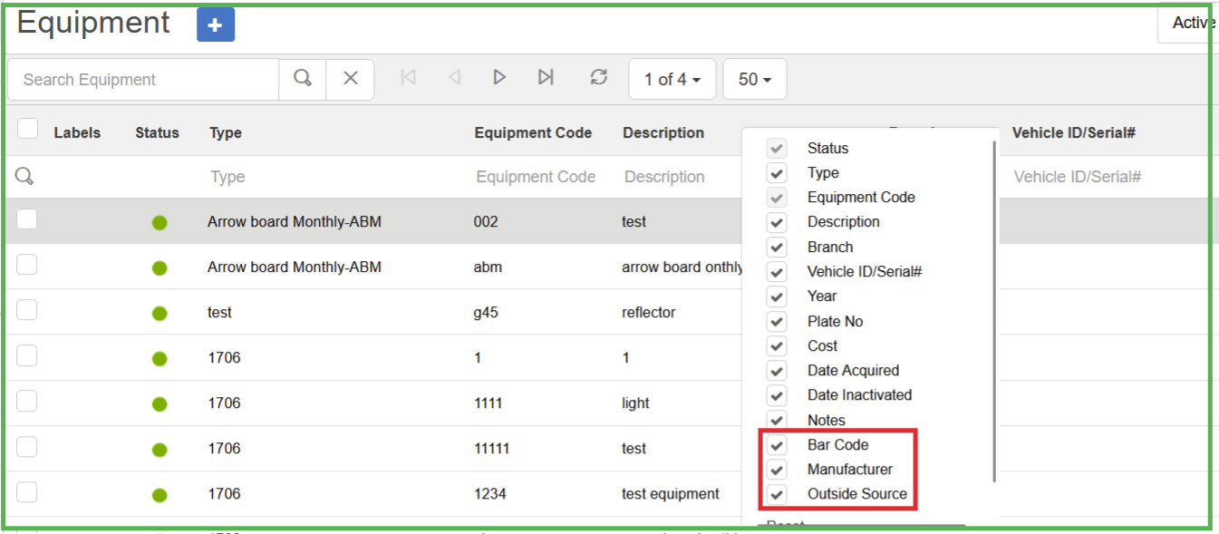Go to the next page arrow
Image resolution: width=1219 pixels, height=534 pixels.
click(499, 78)
